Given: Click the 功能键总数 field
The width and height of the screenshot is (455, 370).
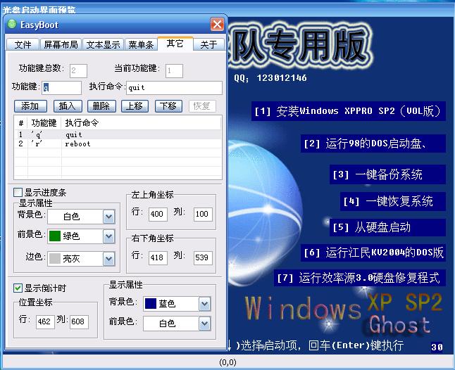Looking at the screenshot, I should click(x=78, y=71).
